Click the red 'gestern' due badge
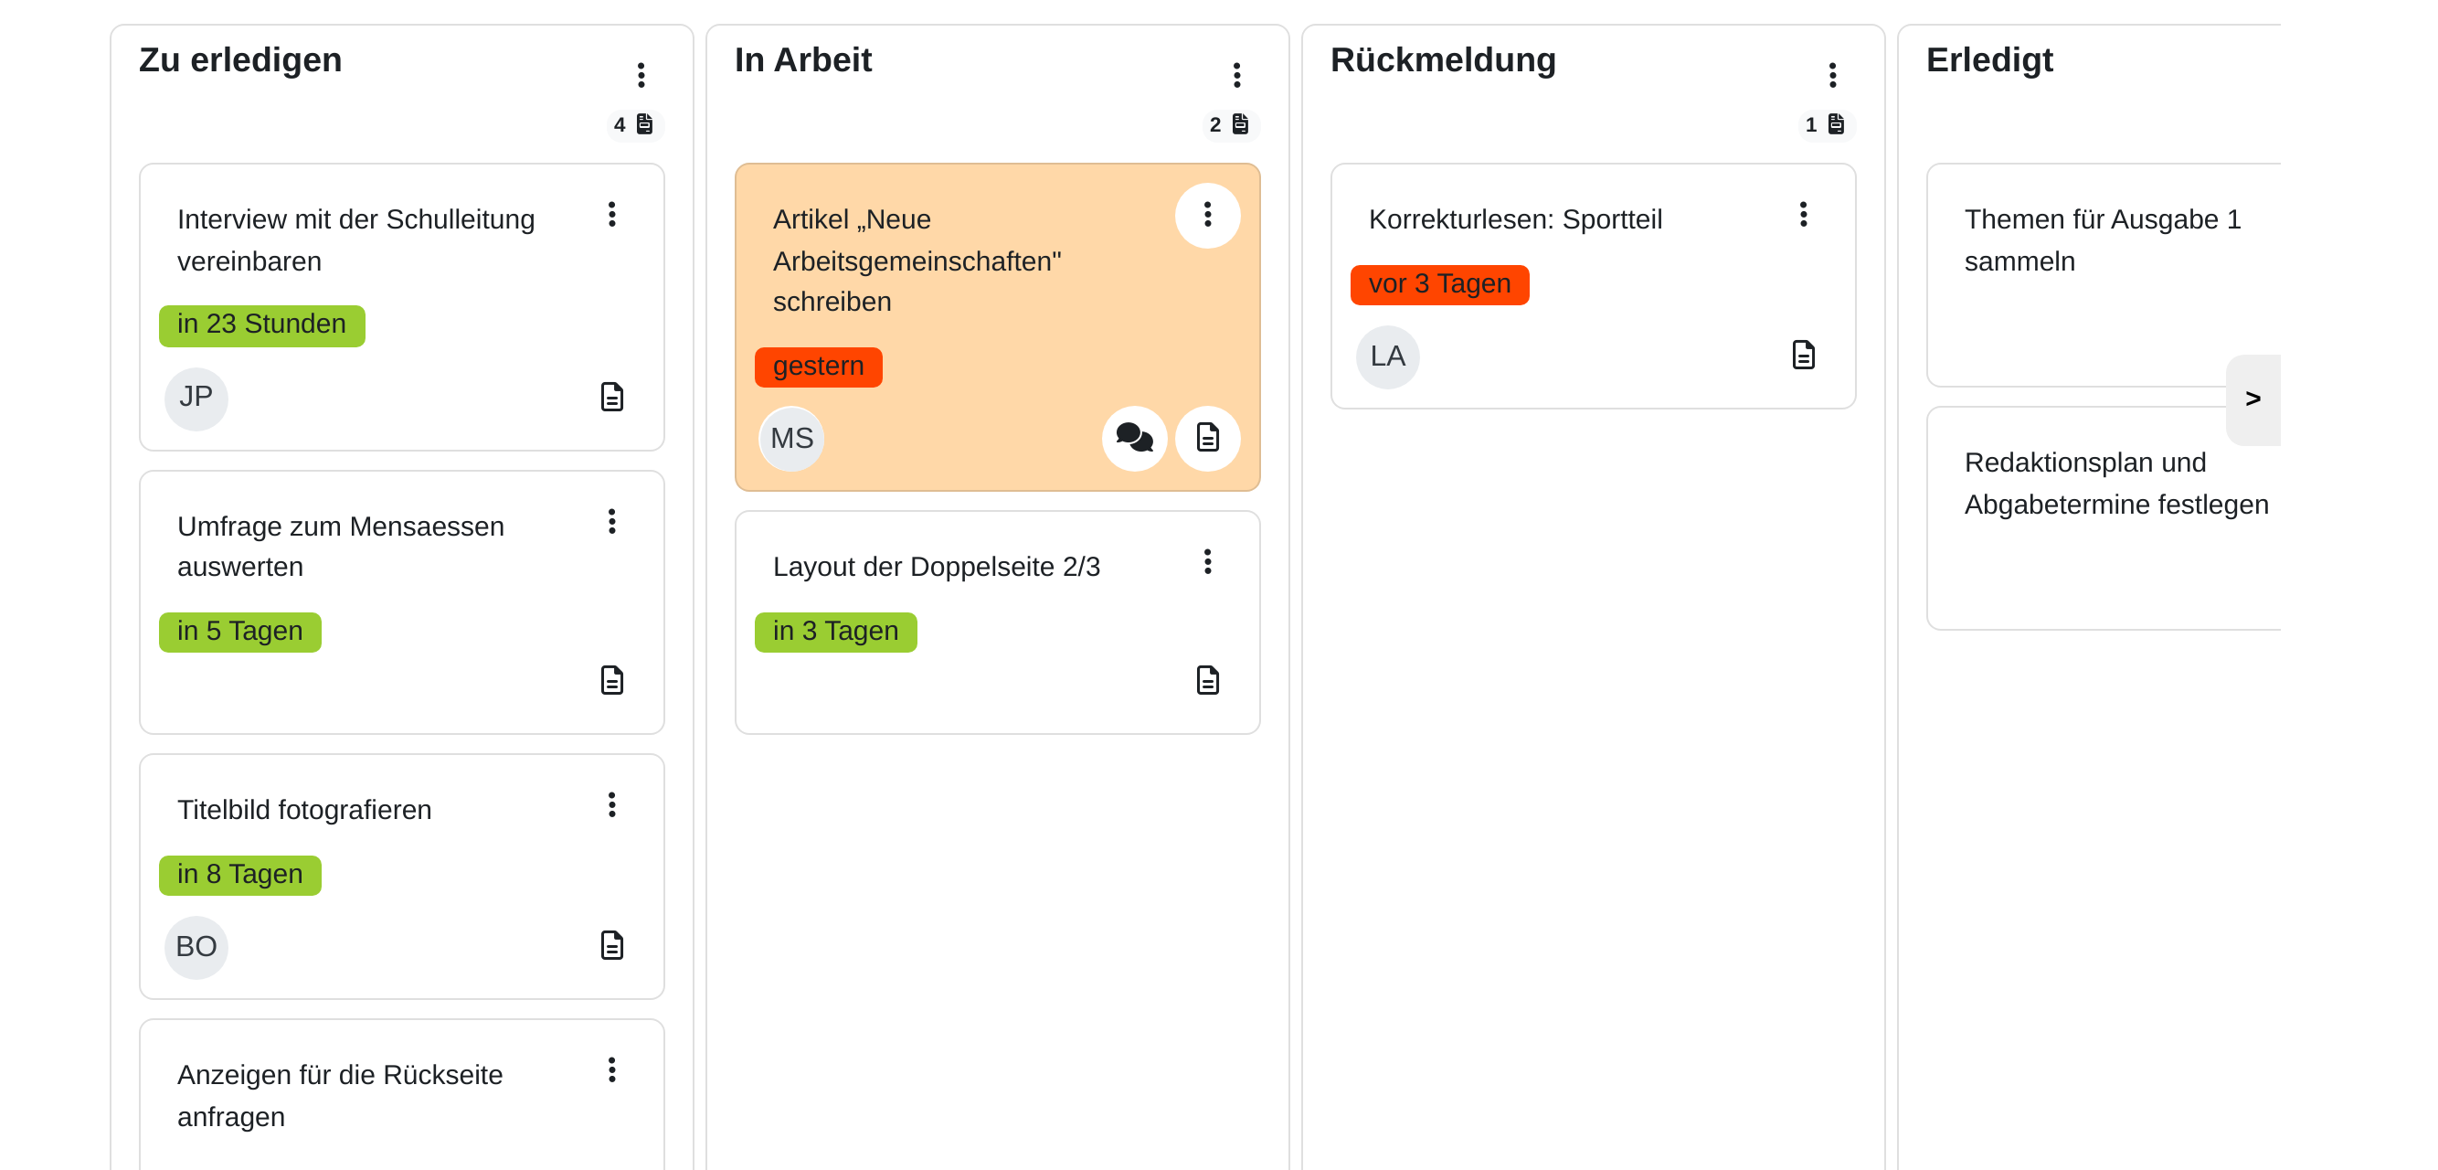The width and height of the screenshot is (2438, 1170). pos(818,367)
